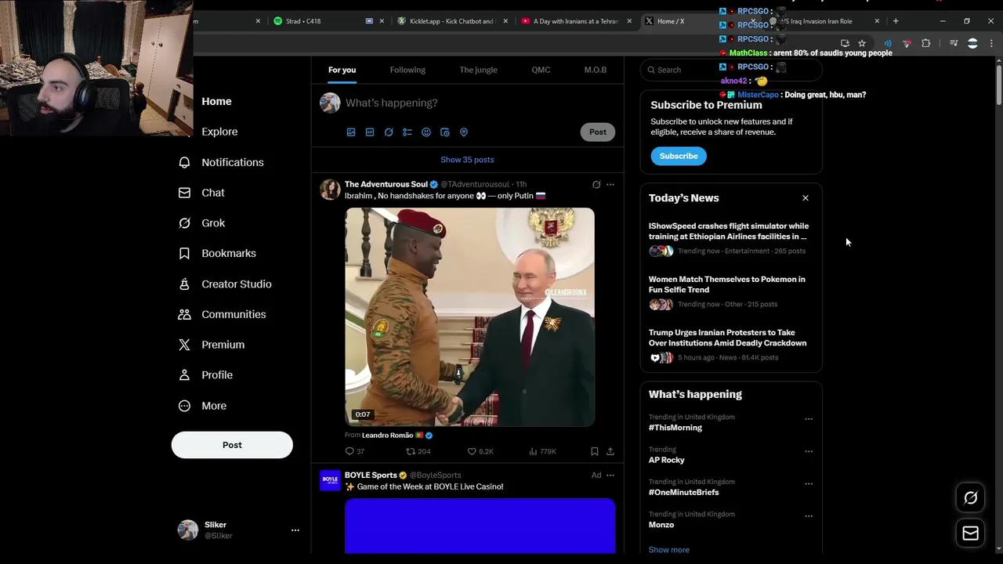Switch to the Kicklet.app browser tab
Screen dimensions: 1003x564
[x=451, y=21]
